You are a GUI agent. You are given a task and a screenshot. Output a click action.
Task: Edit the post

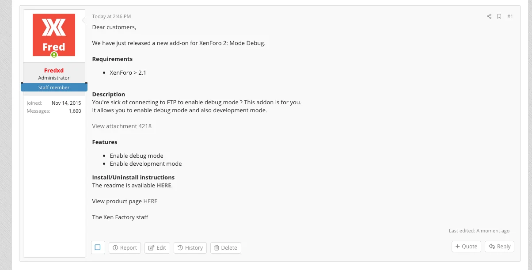(x=157, y=247)
